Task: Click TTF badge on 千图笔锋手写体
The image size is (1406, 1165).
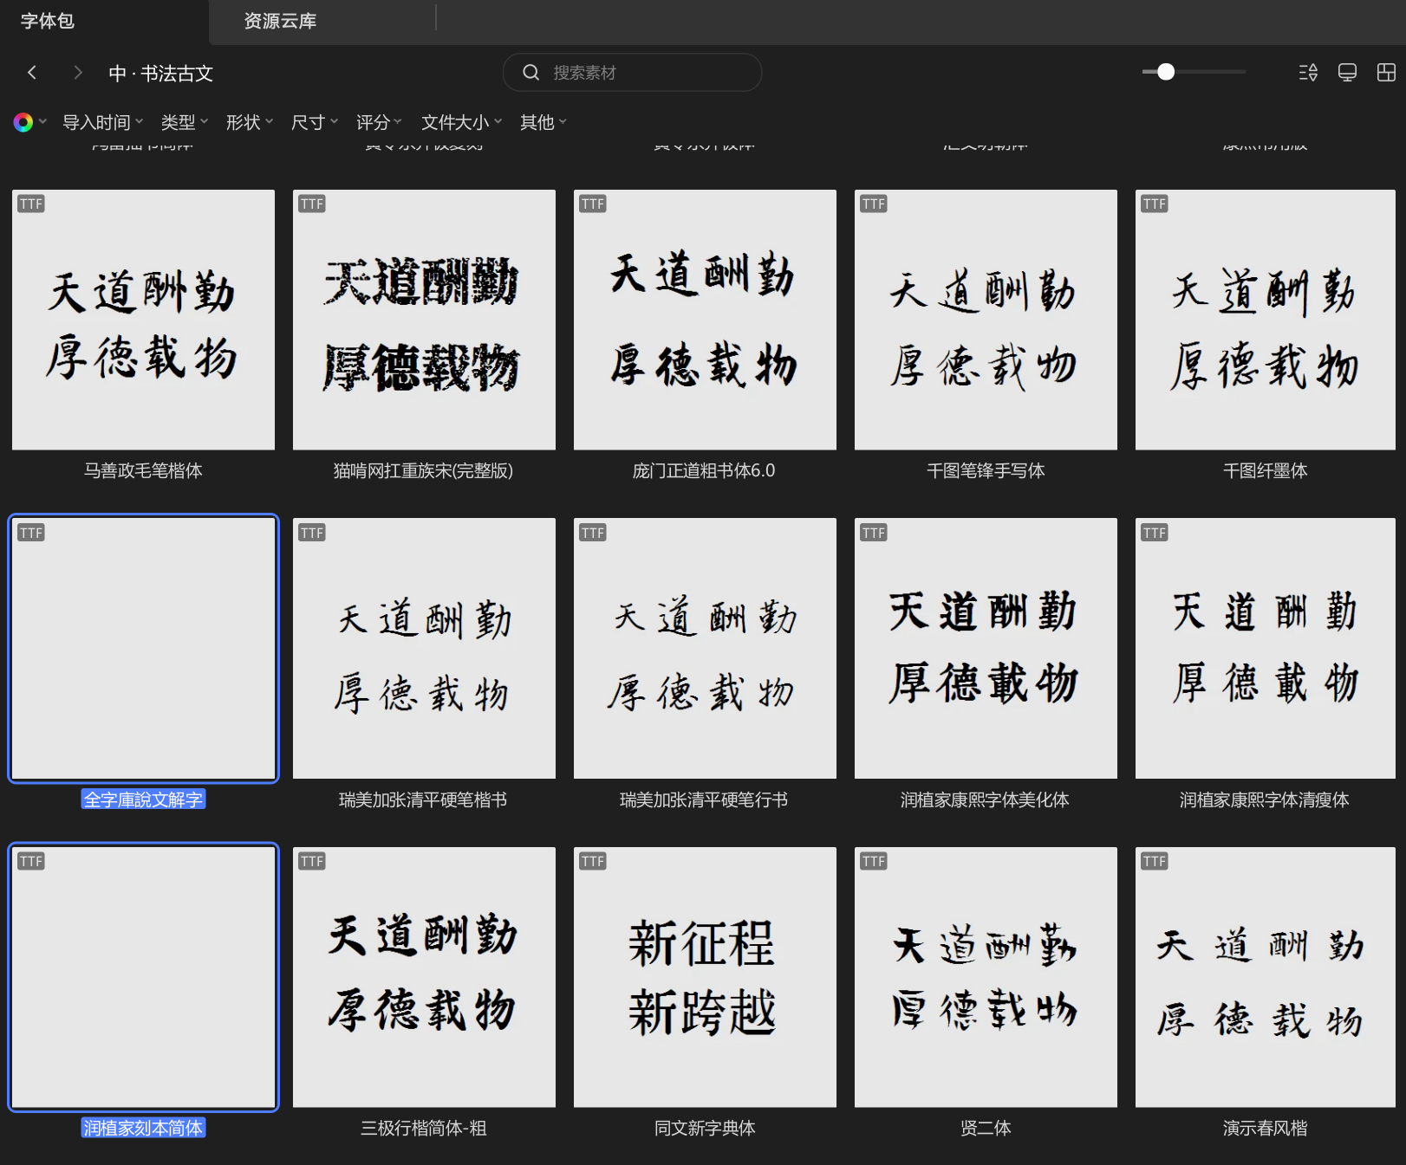Action: coord(874,204)
